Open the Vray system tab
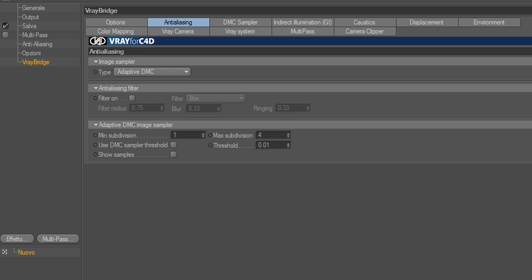 pos(240,31)
